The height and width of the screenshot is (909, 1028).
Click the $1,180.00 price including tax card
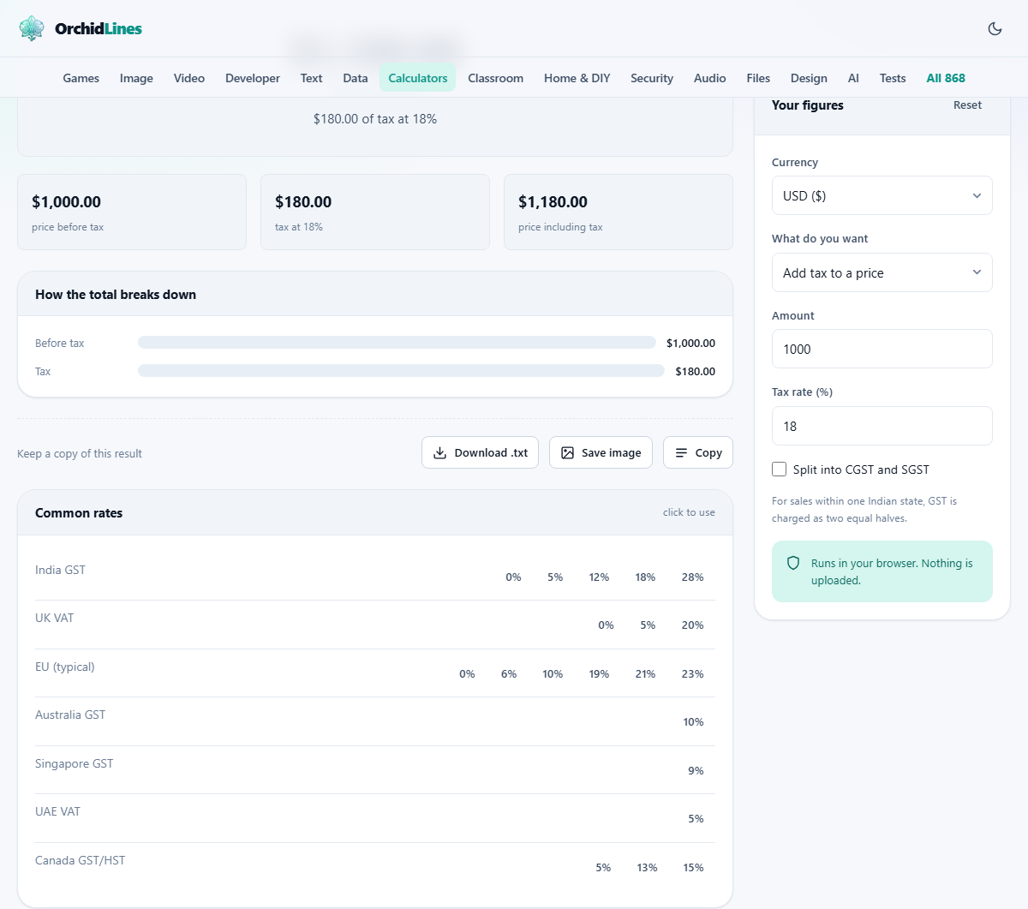point(619,212)
